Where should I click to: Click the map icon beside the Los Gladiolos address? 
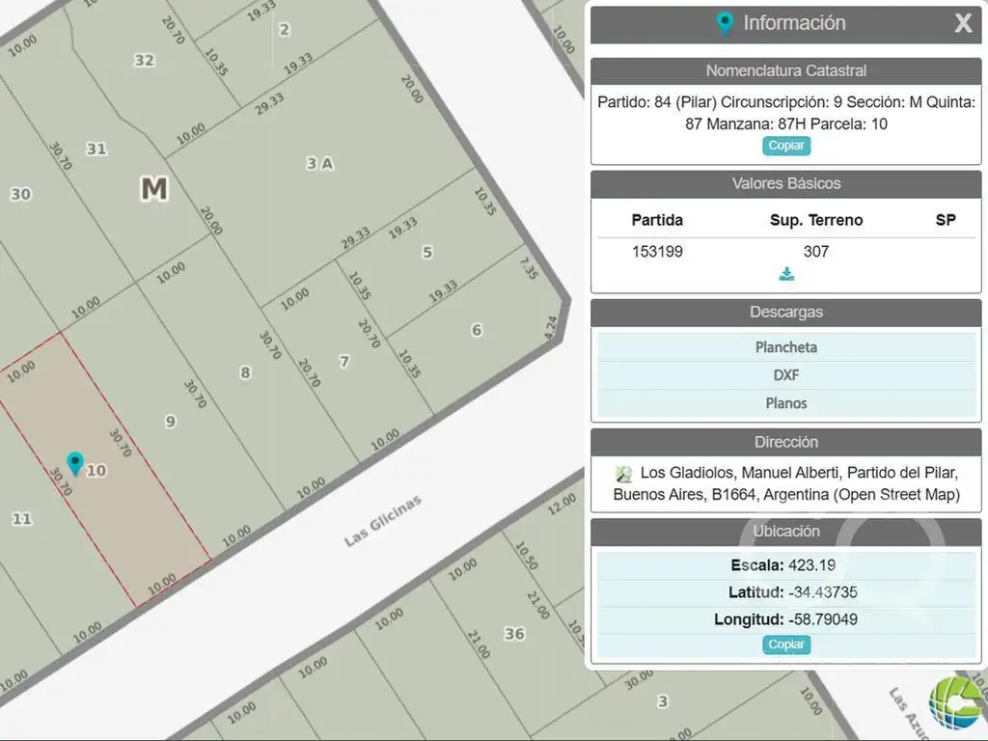tap(624, 474)
